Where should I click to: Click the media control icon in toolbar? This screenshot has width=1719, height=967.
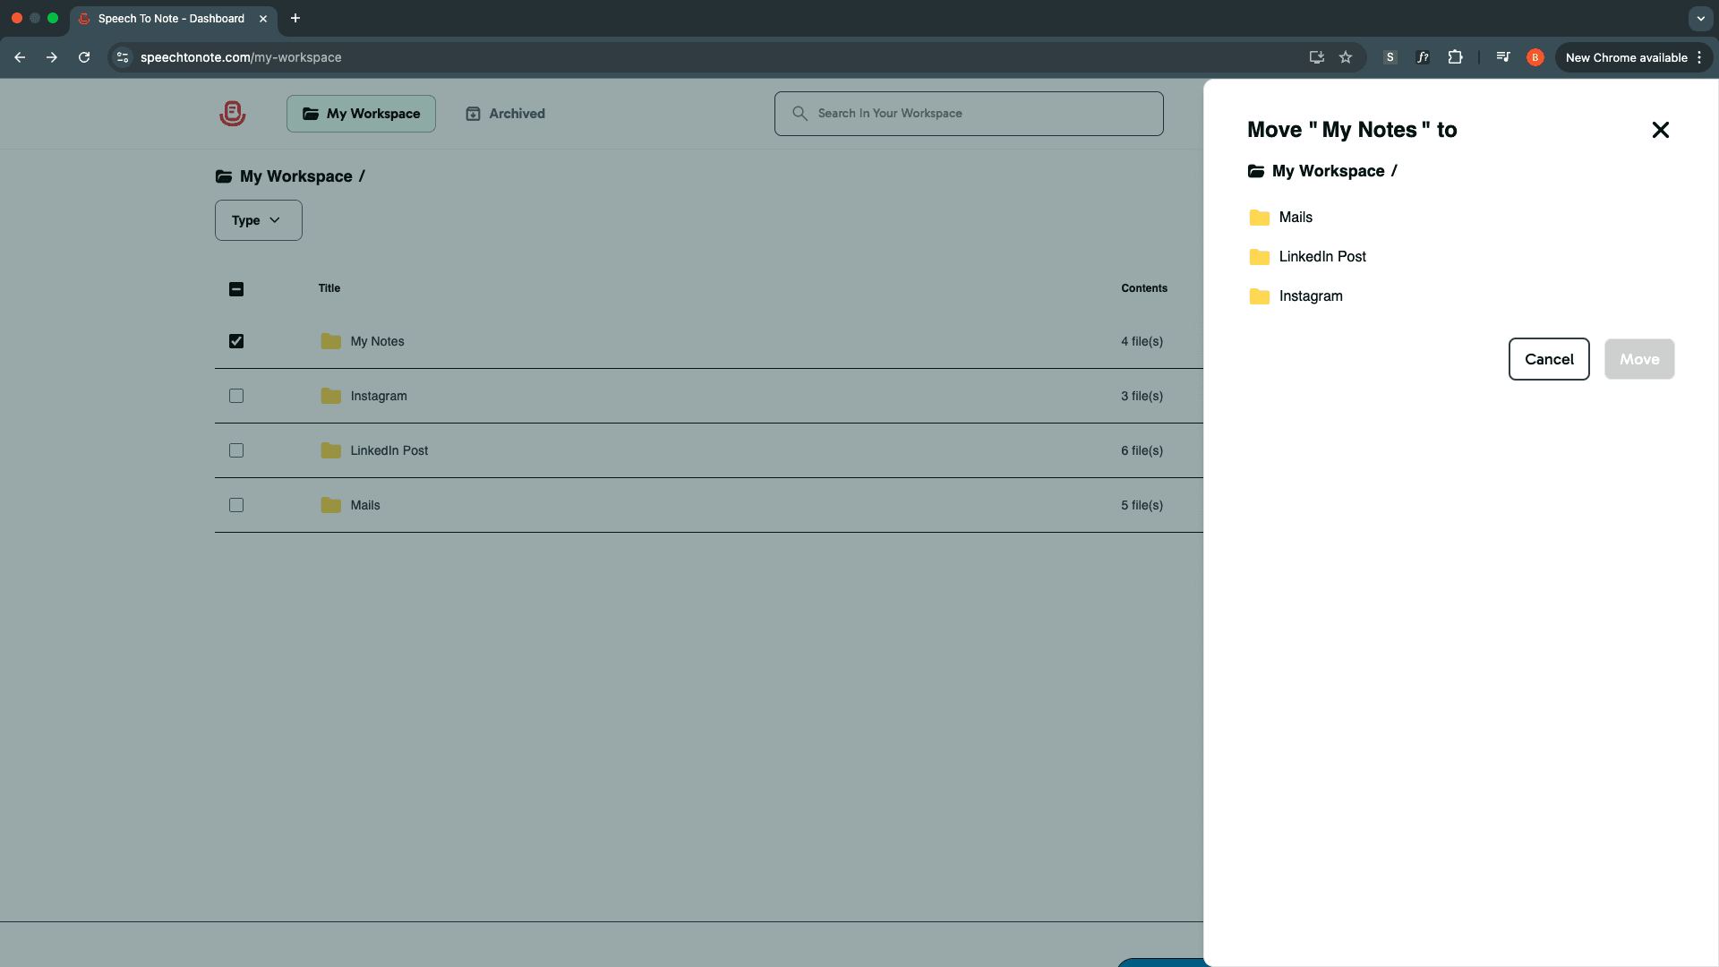tap(1502, 57)
